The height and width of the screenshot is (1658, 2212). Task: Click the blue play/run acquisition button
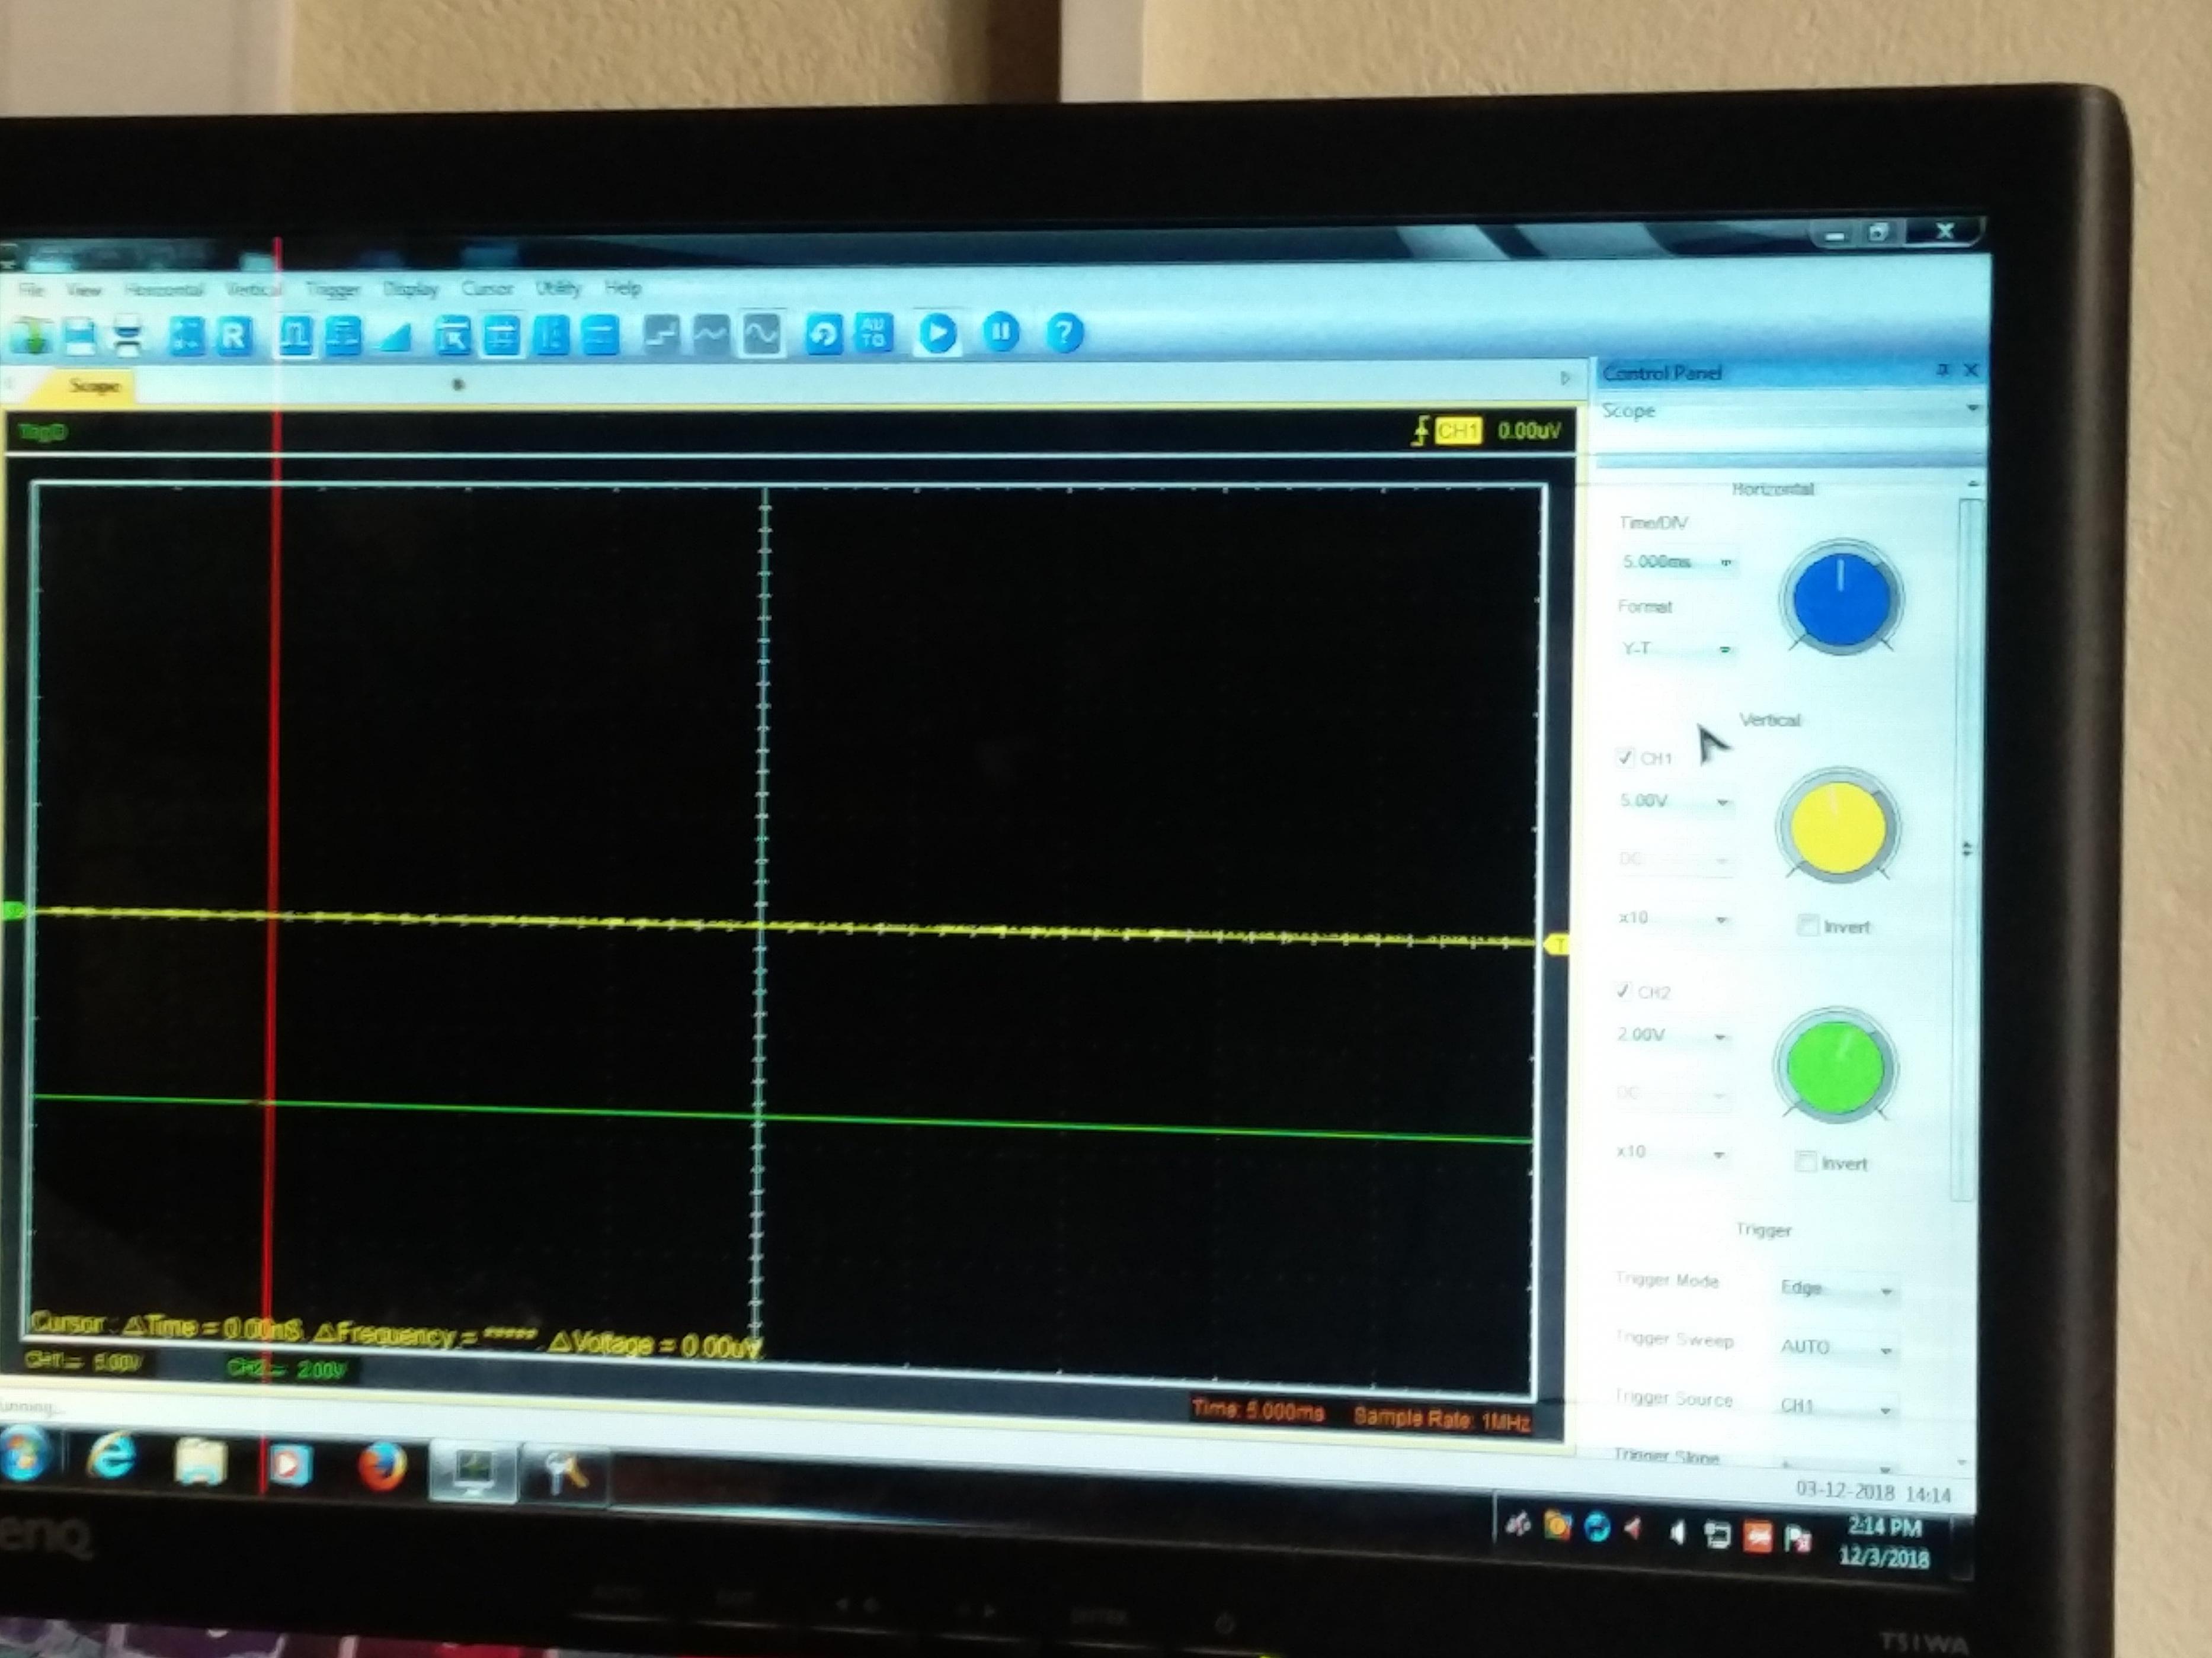pos(938,333)
